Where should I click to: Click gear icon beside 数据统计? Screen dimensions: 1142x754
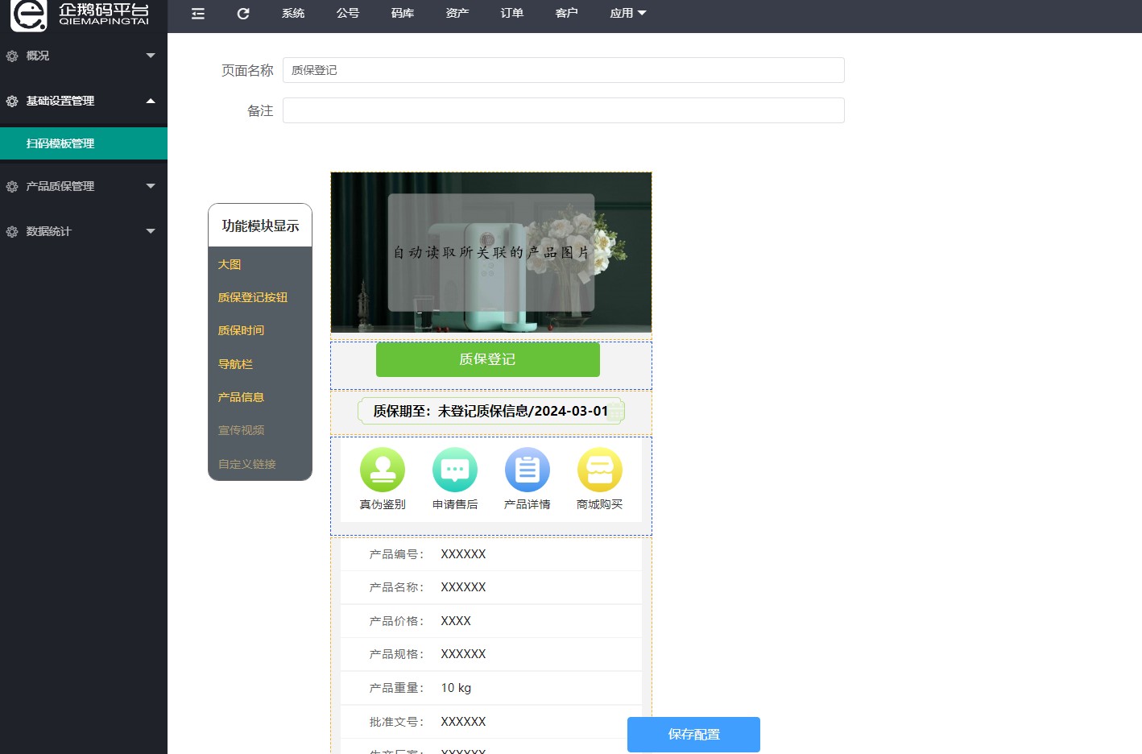pos(12,232)
